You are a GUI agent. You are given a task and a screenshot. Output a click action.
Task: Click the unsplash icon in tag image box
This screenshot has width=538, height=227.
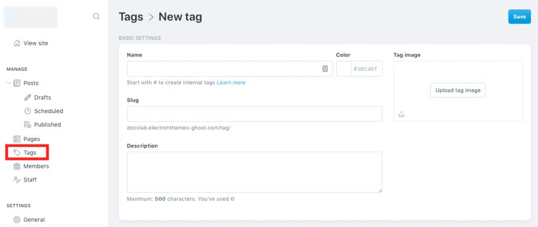[x=401, y=114]
